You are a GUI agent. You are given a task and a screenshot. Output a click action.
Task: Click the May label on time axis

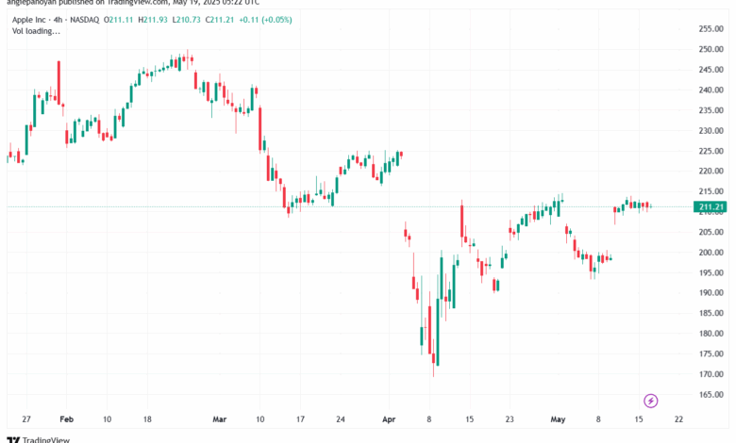[x=558, y=419]
